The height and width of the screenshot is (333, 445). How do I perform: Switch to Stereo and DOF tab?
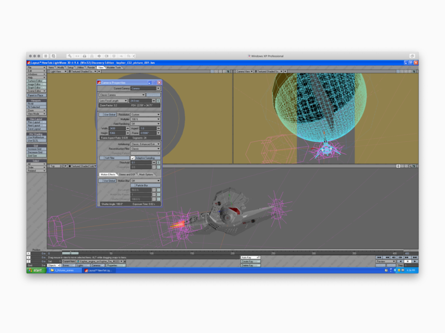(127, 174)
